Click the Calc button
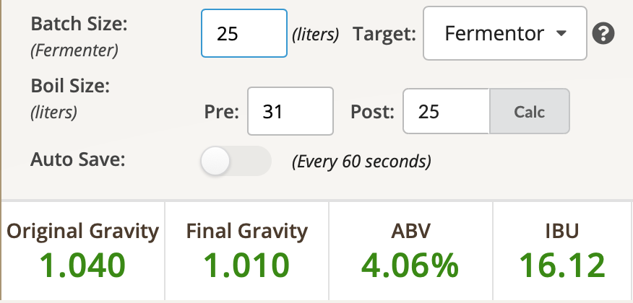The image size is (633, 303). [x=529, y=112]
